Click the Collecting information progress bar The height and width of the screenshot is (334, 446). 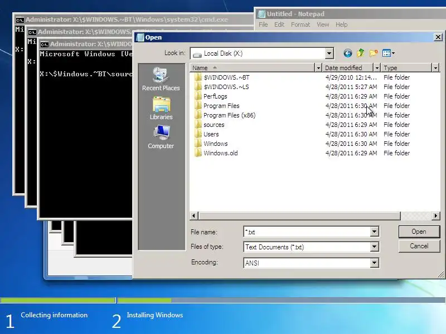click(58, 300)
